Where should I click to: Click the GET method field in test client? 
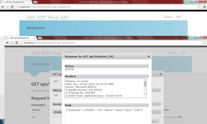tap(57, 81)
